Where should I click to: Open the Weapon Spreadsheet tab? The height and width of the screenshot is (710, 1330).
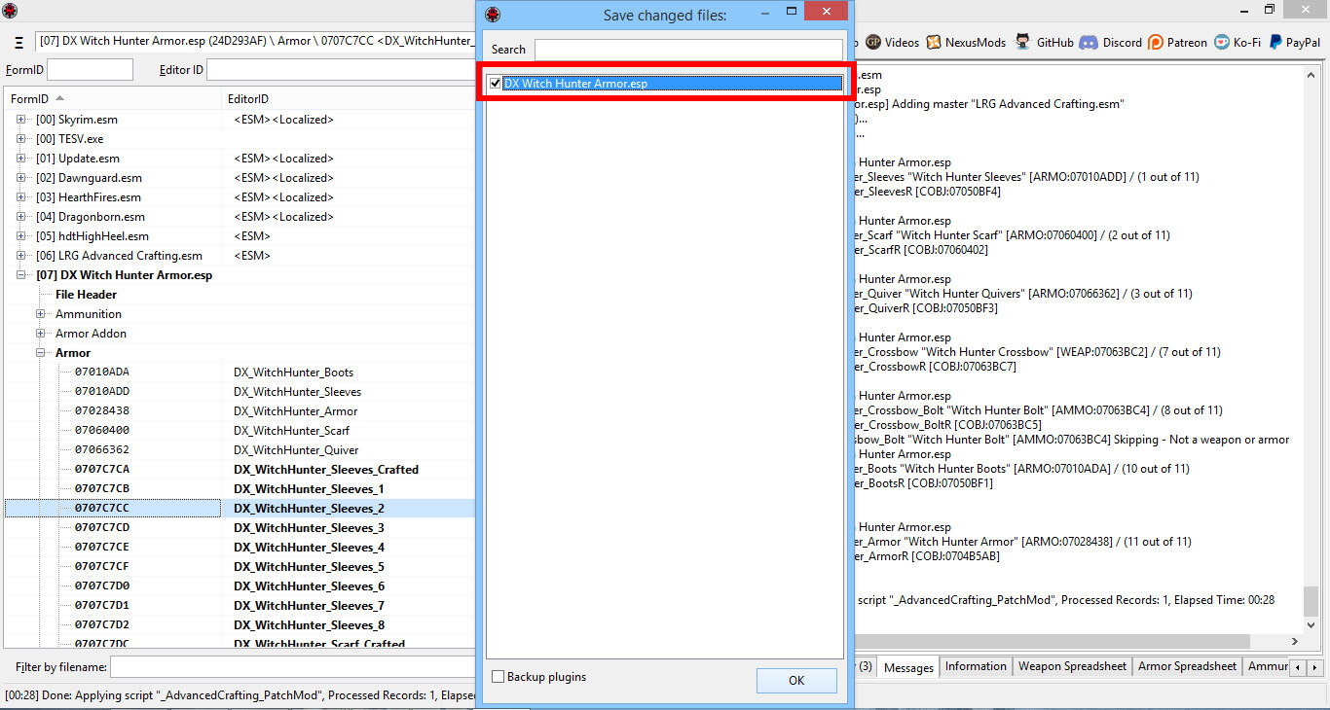pos(1072,666)
